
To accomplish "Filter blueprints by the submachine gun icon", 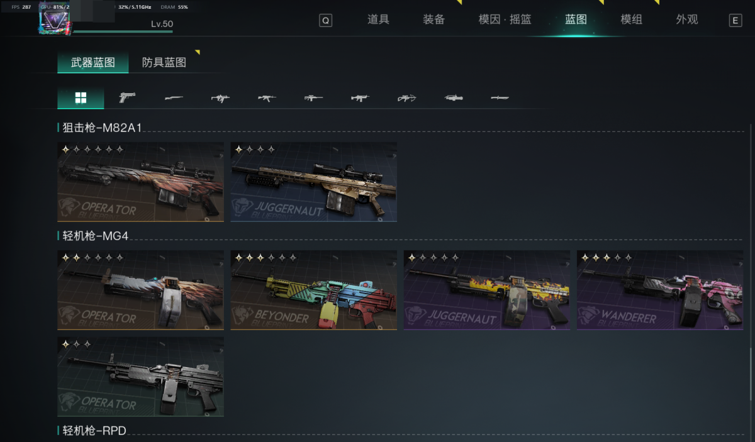I will pyautogui.click(x=220, y=97).
